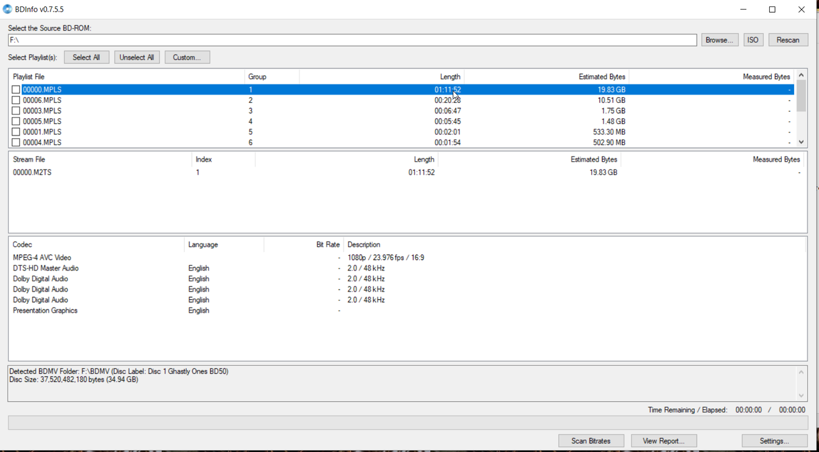This screenshot has height=452, width=819.
Task: Click the Language column header
Action: click(x=224, y=244)
